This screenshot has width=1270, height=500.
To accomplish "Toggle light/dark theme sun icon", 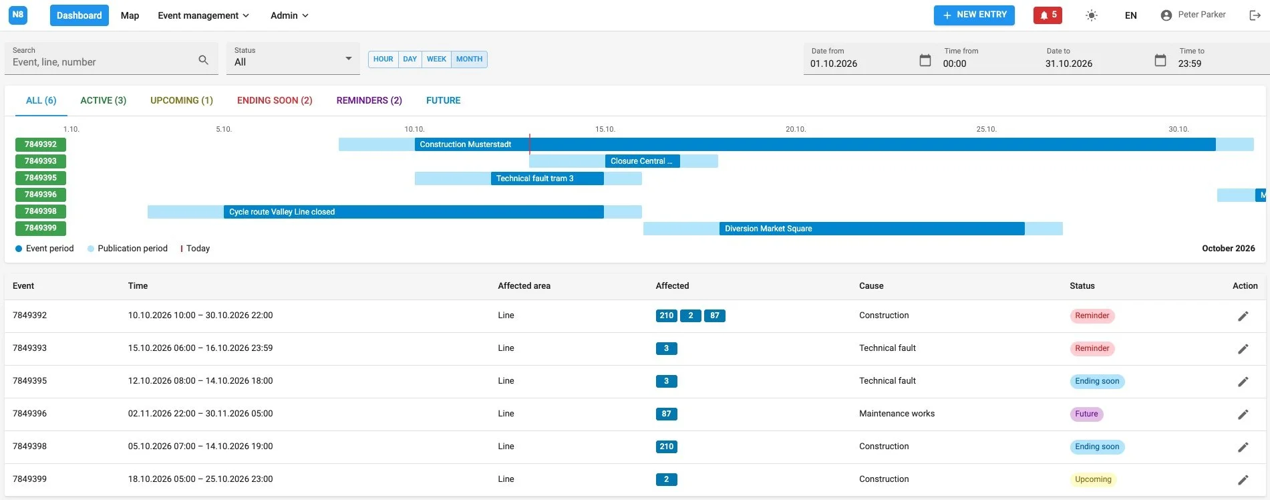I will point(1092,15).
